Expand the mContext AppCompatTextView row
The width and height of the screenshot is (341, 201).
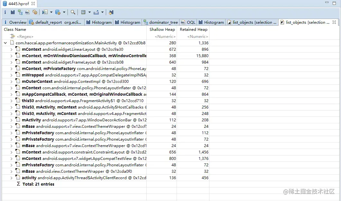coord(11,159)
